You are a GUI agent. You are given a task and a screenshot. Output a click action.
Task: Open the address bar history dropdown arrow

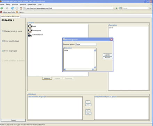pos(114,8)
